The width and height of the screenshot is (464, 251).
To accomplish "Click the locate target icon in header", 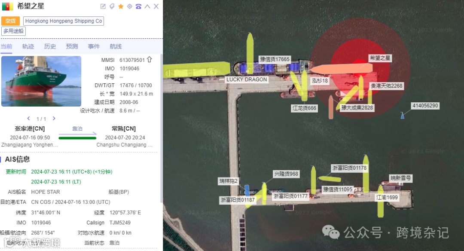I will (x=130, y=6).
